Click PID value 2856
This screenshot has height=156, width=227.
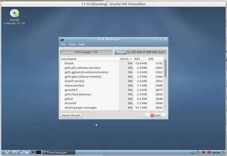click(159, 94)
